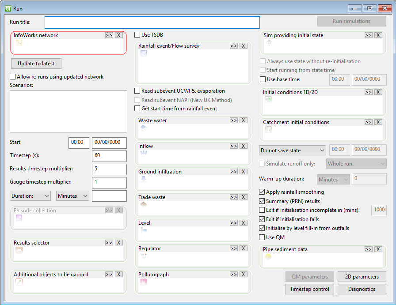Untick Apply rainfall smoothing
The height and width of the screenshot is (305, 396).
click(x=262, y=192)
